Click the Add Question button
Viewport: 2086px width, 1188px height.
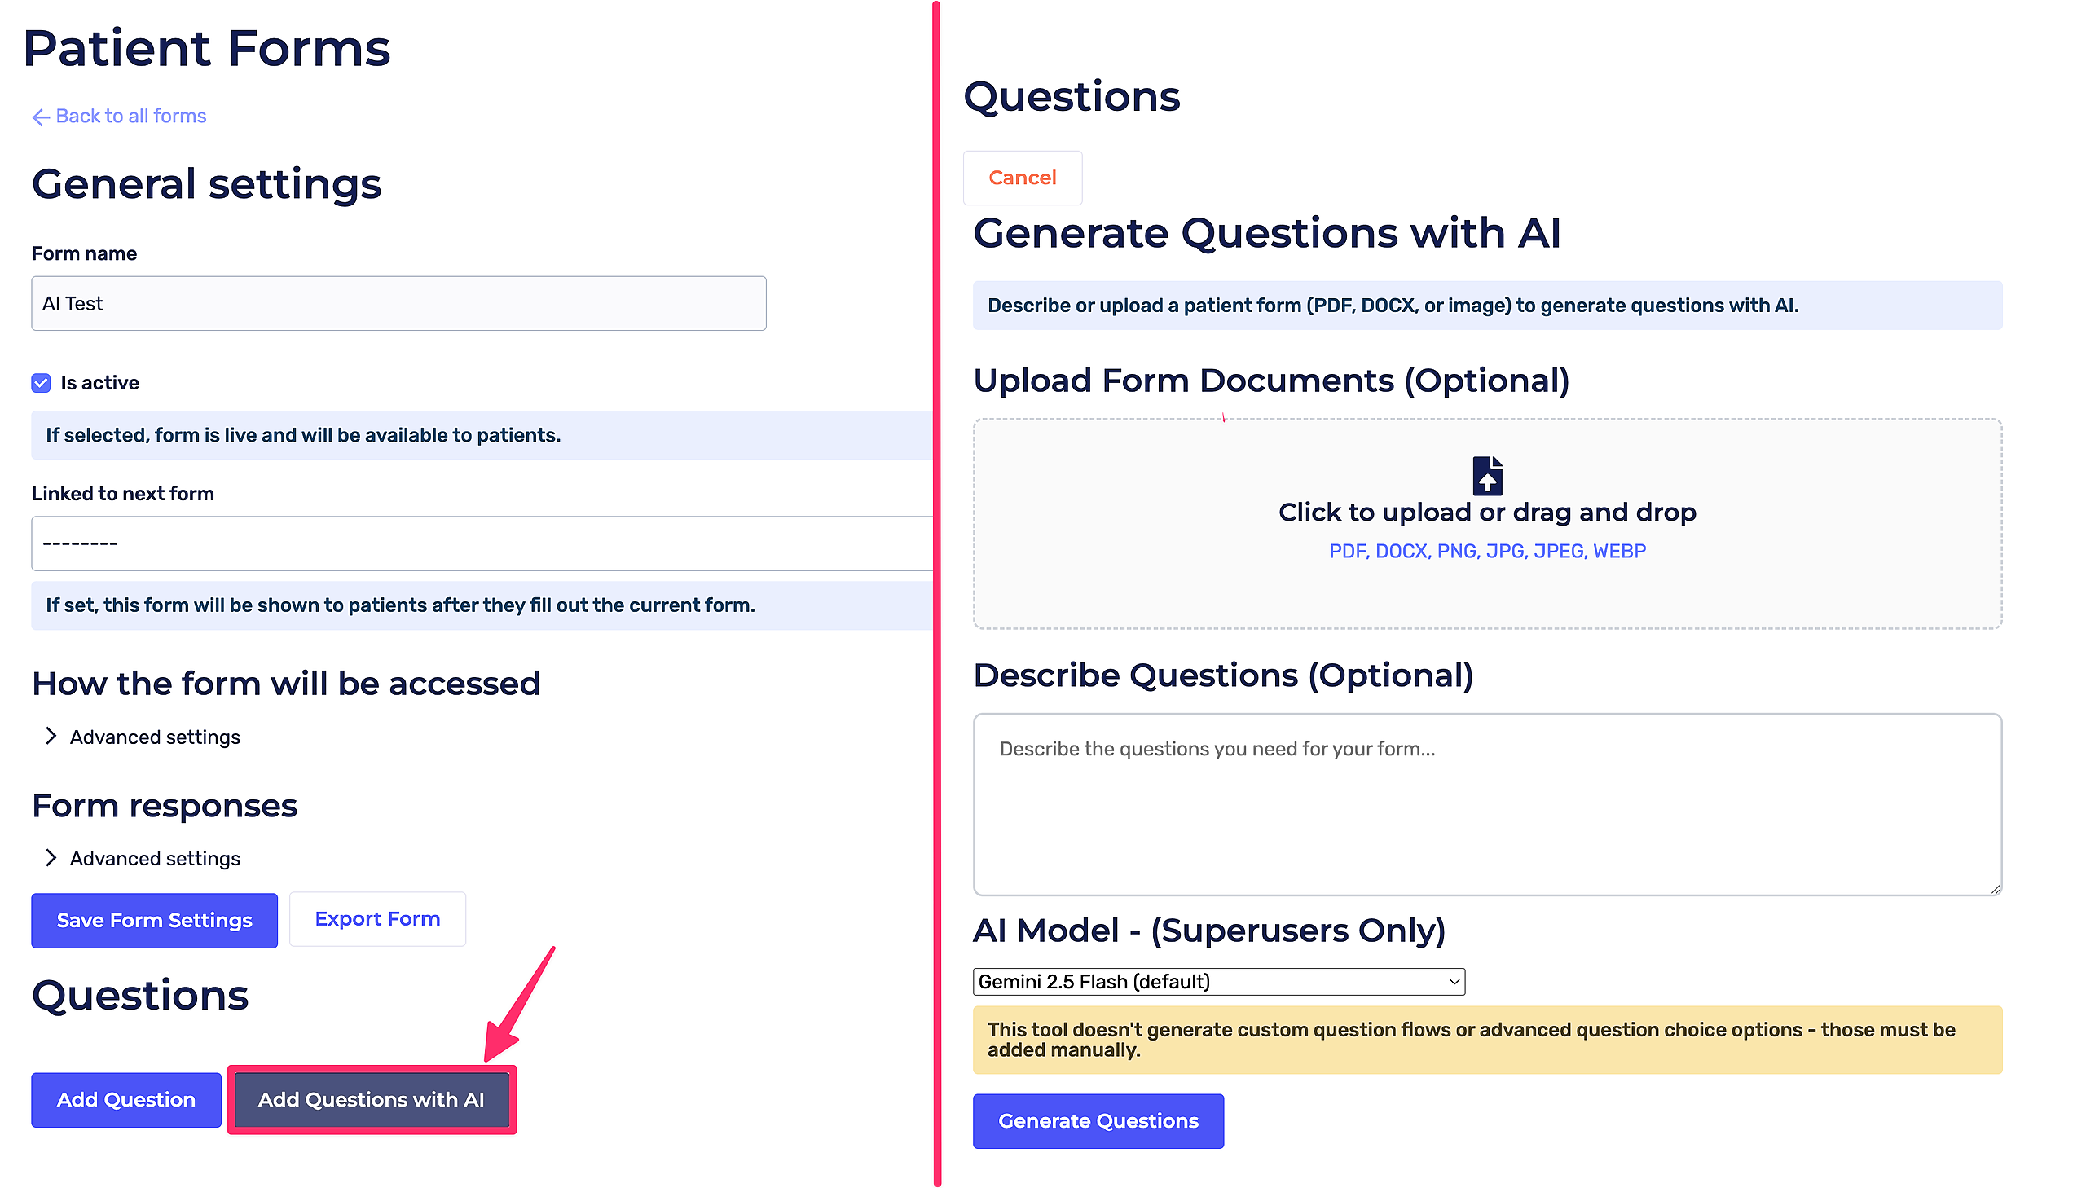pos(125,1100)
